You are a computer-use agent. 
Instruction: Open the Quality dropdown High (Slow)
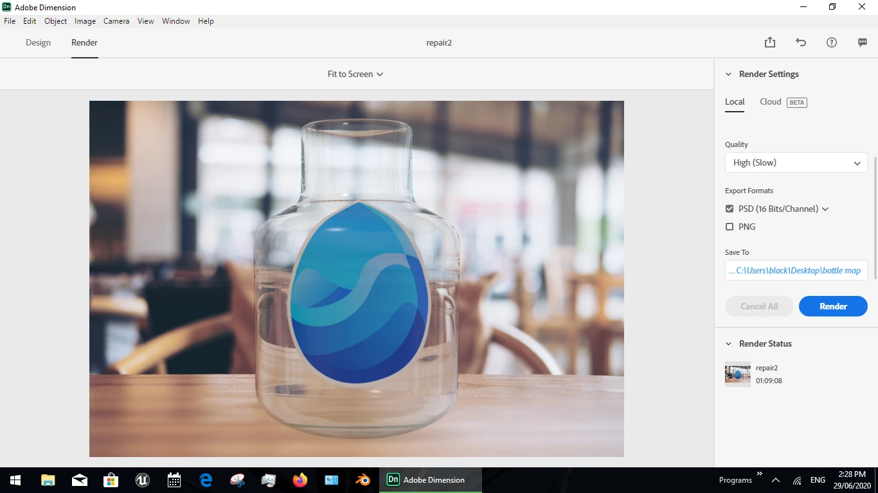click(x=796, y=162)
